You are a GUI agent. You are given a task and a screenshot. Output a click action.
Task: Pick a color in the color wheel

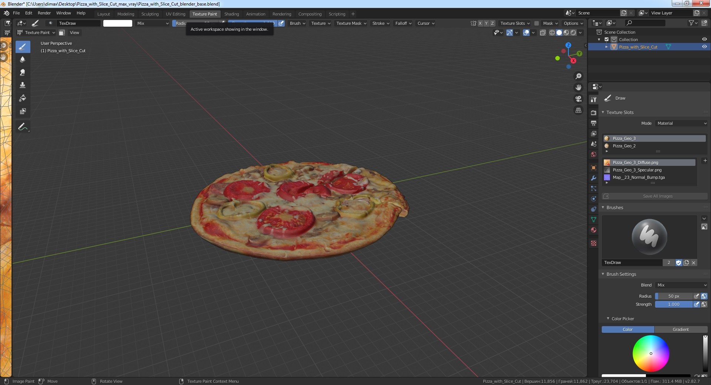pyautogui.click(x=651, y=354)
